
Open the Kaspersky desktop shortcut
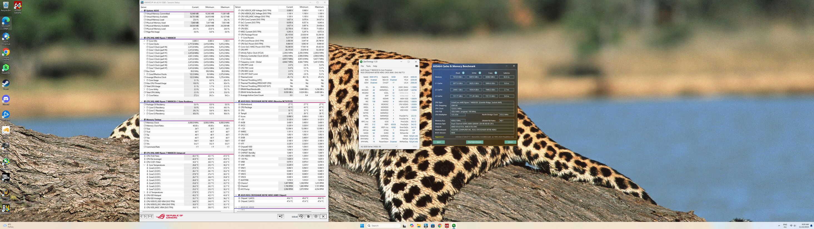(x=6, y=69)
